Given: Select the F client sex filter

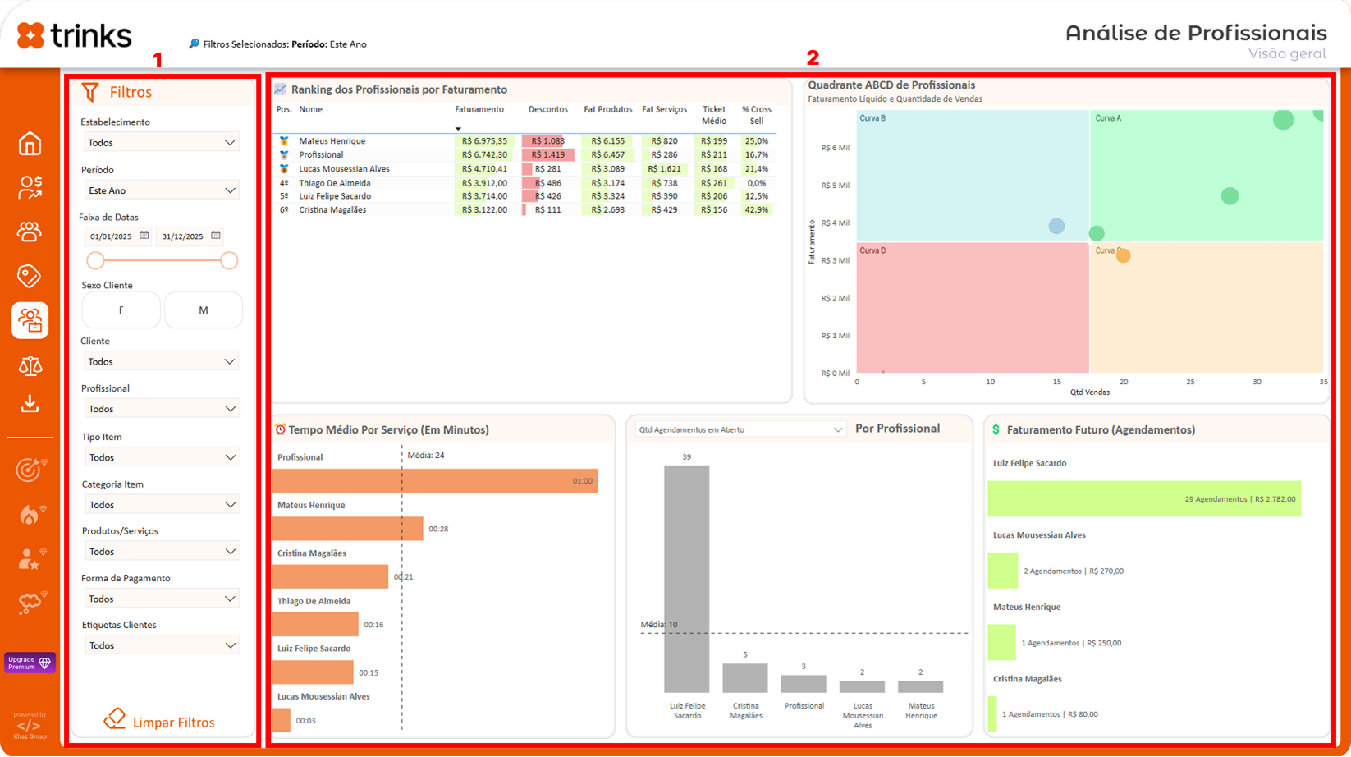Looking at the screenshot, I should coord(121,310).
